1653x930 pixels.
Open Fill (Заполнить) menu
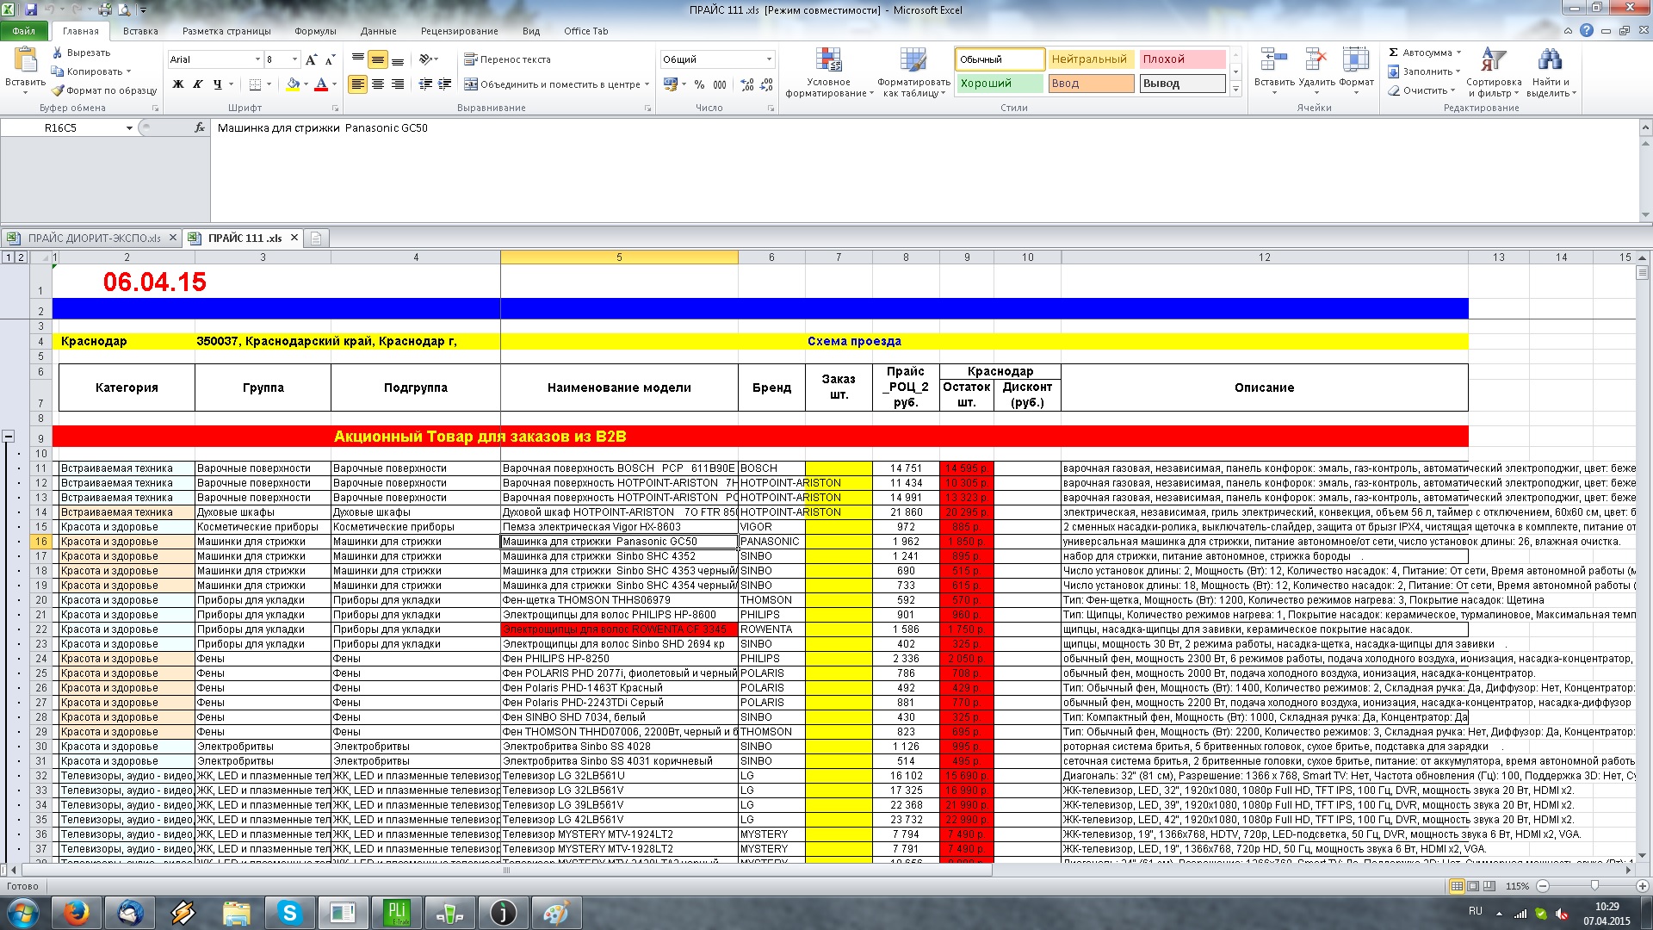tap(1423, 71)
